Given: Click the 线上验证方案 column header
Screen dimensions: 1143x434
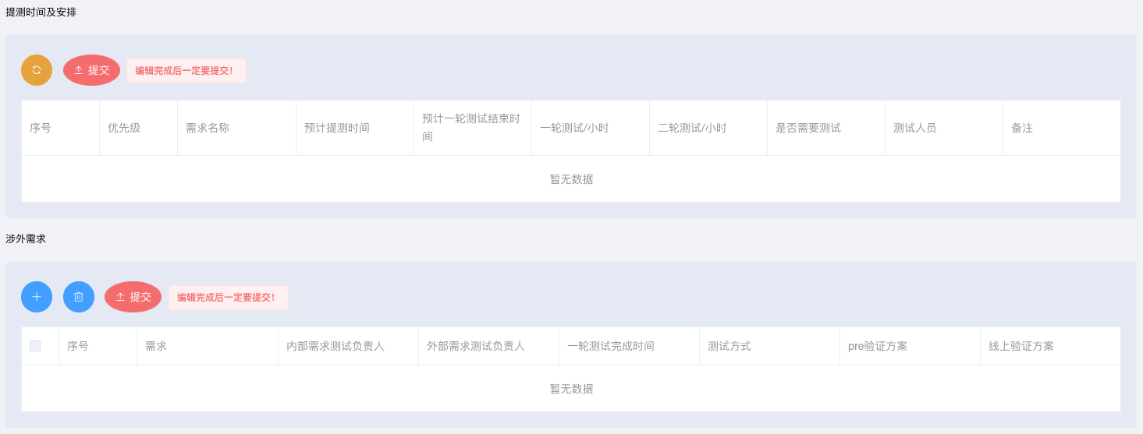Looking at the screenshot, I should click(x=1021, y=346).
